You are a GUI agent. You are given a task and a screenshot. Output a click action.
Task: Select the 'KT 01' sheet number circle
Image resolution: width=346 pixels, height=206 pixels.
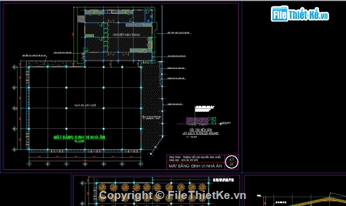click(x=231, y=162)
